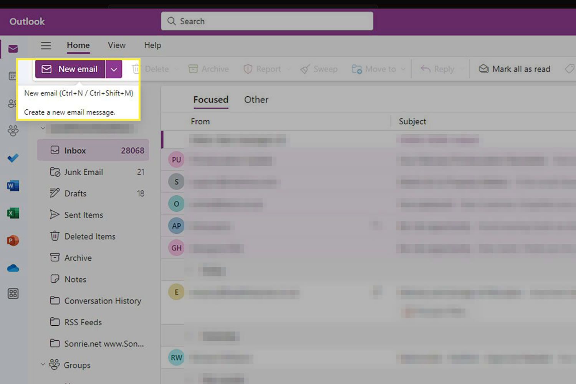Switch to the Other inbox tab
Screen dimensions: 576x384
pos(256,100)
